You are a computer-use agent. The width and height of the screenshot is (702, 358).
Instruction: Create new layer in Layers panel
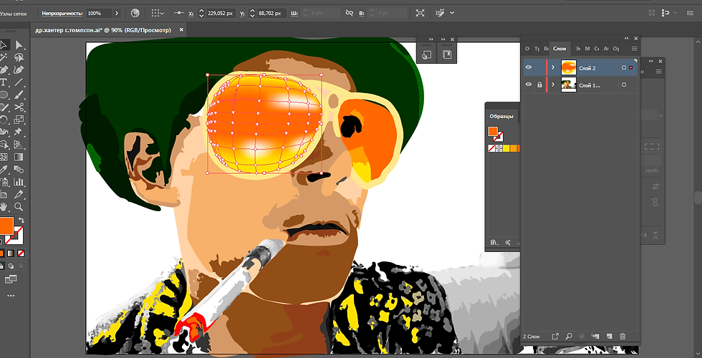click(609, 336)
